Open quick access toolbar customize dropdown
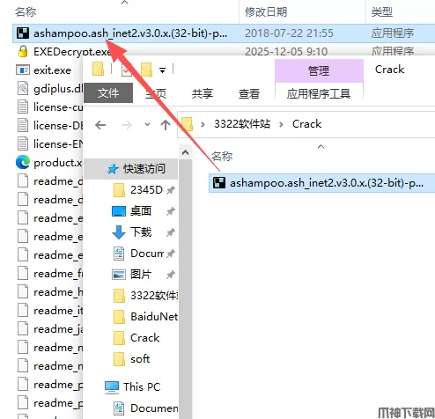This screenshot has height=419, width=435. point(162,70)
